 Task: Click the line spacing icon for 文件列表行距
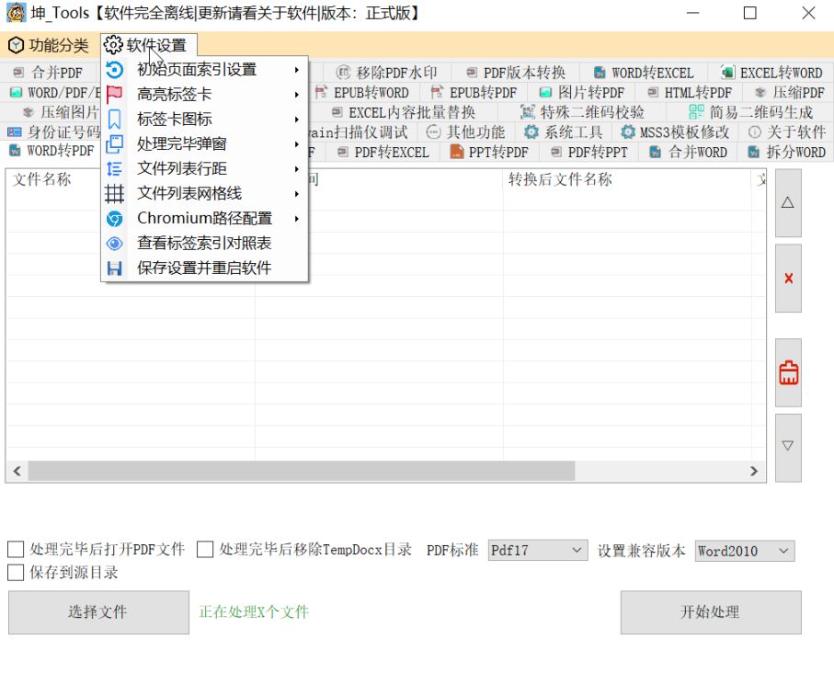pos(114,169)
